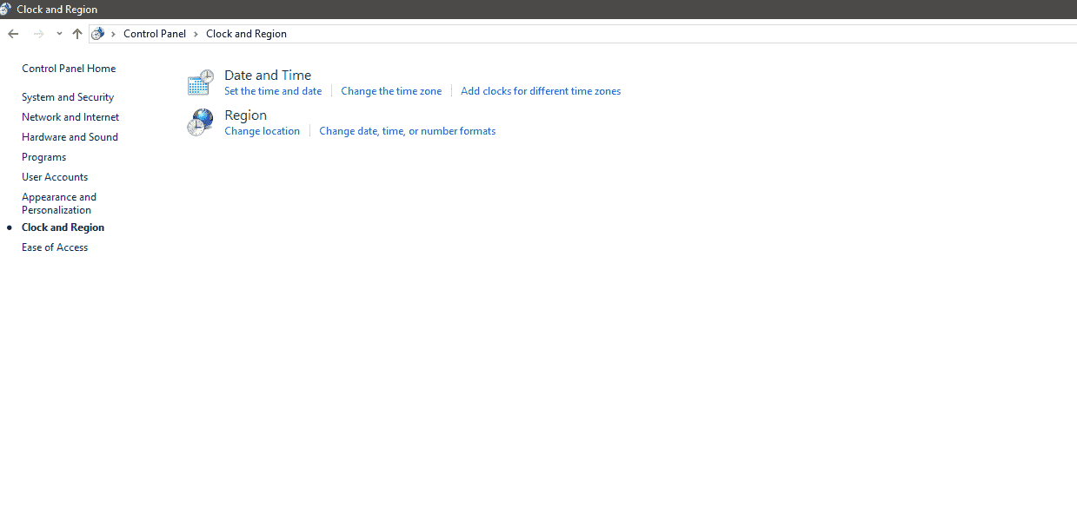Open the Date and Time heading
1077x514 pixels.
(268, 76)
